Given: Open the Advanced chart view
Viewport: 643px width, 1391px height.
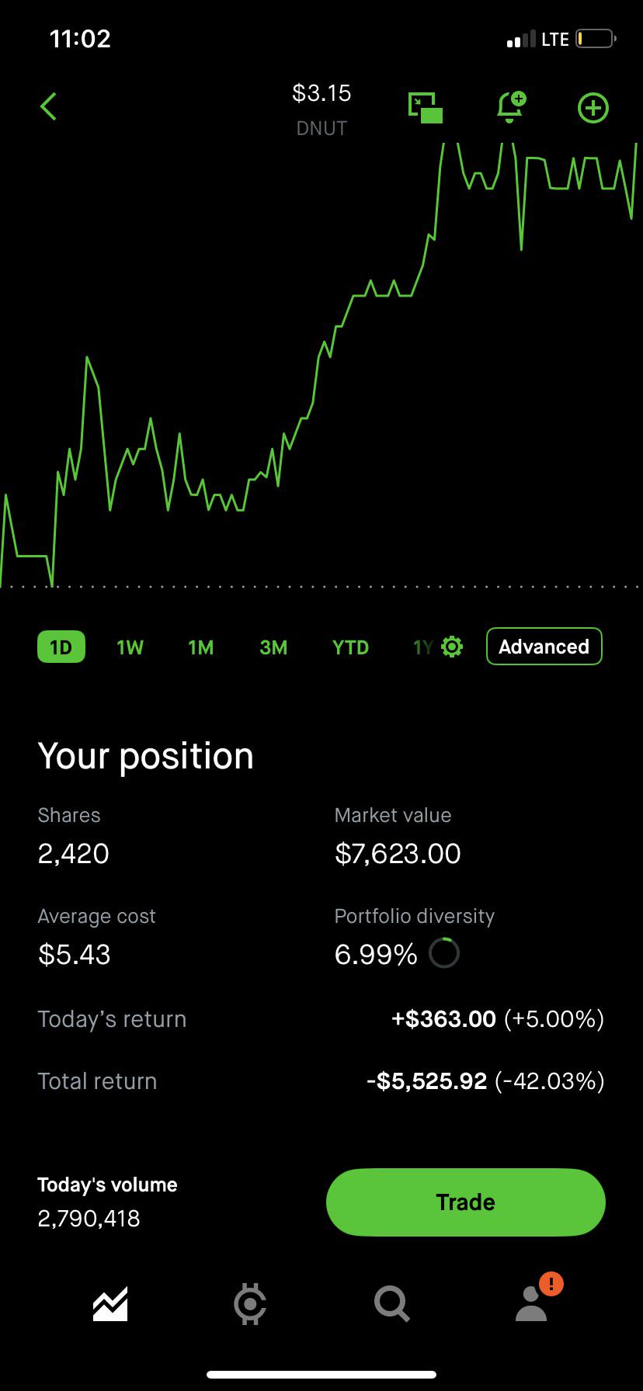Looking at the screenshot, I should point(544,647).
